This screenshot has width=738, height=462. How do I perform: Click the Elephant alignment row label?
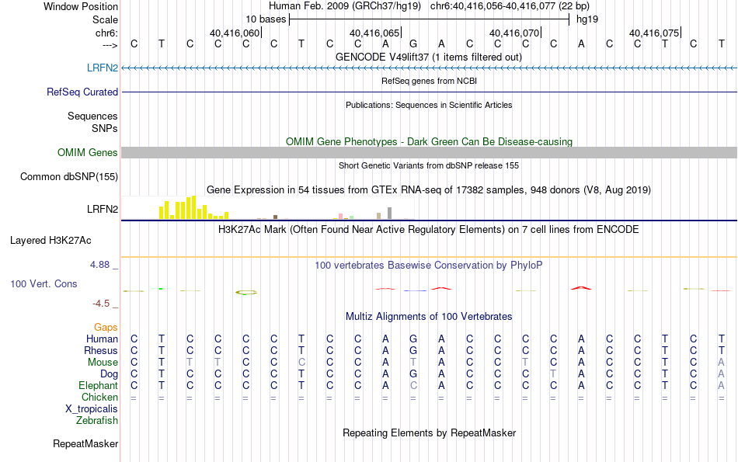tap(98, 386)
